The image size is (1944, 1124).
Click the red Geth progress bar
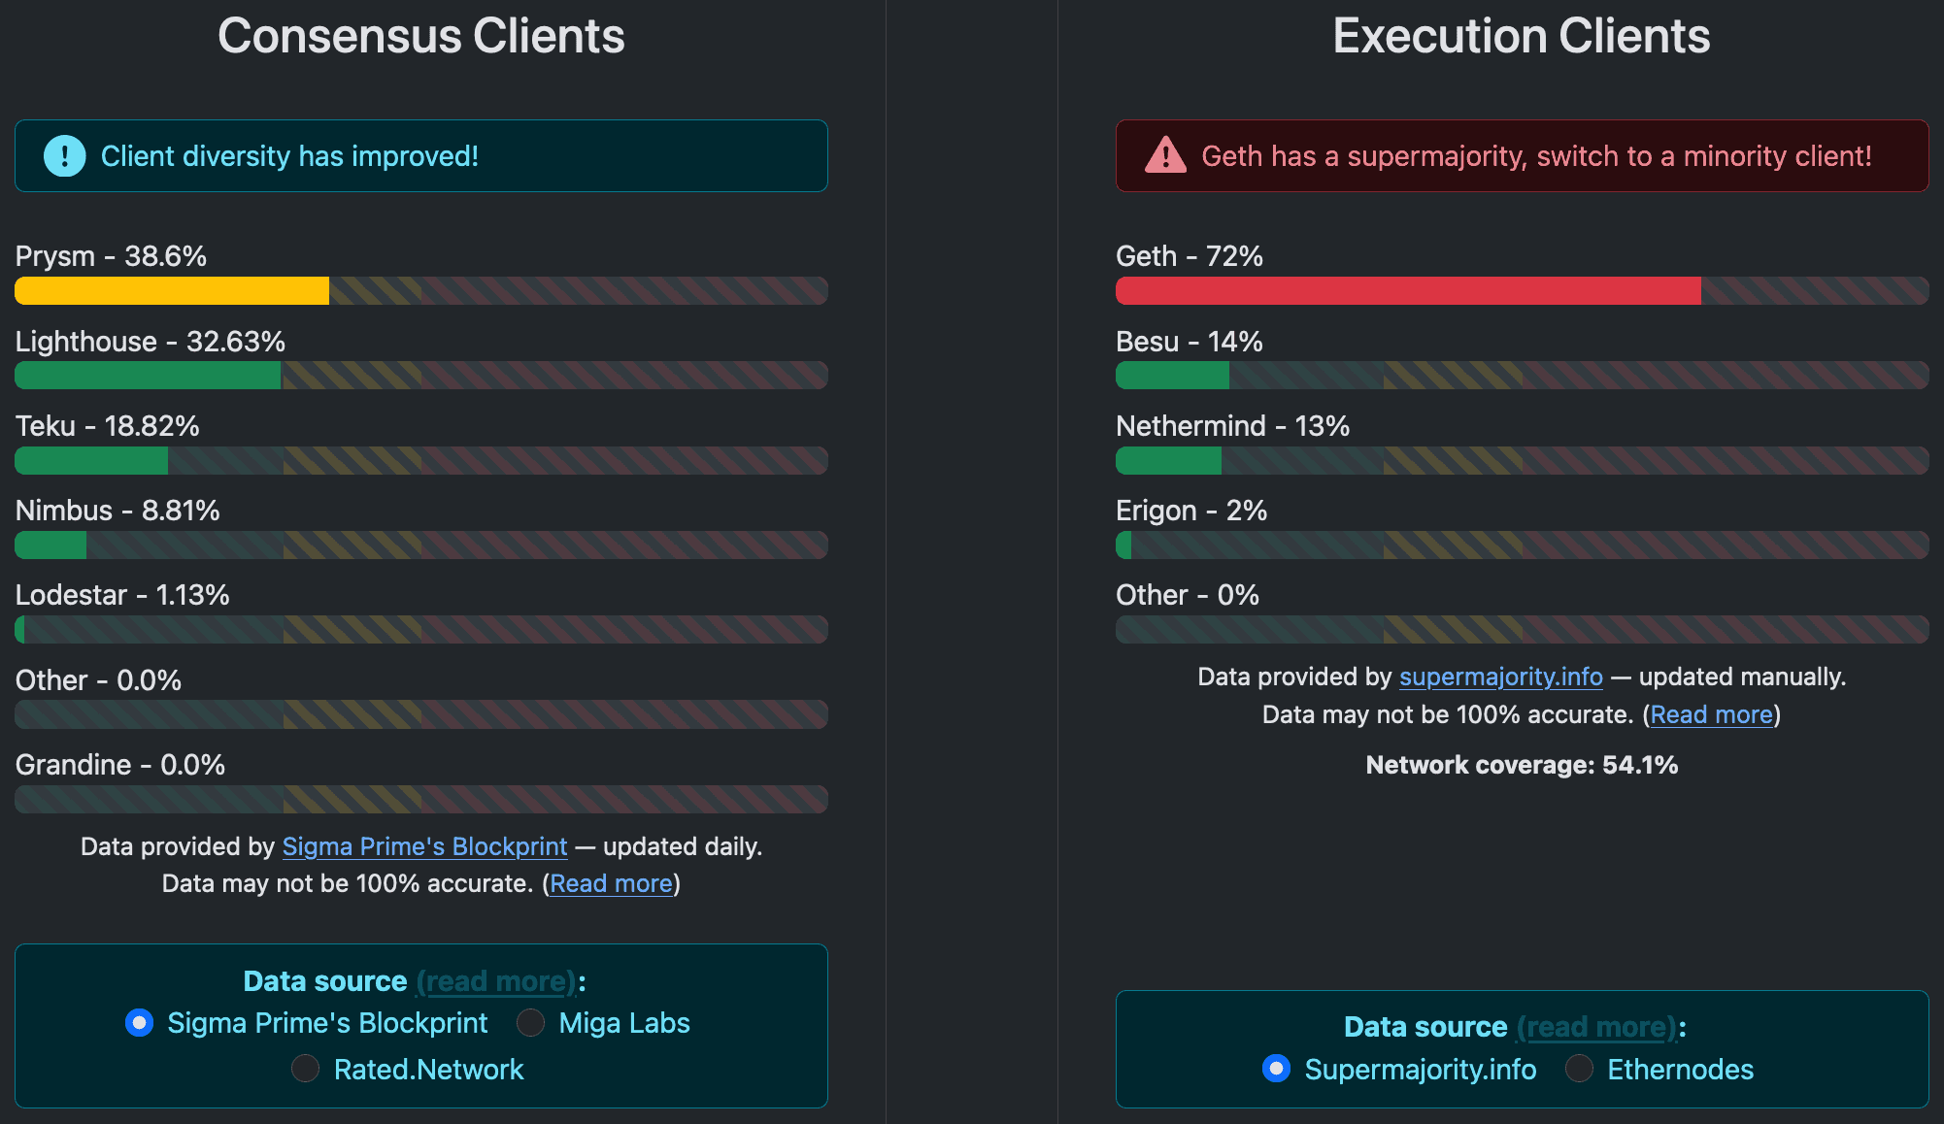pos(1408,290)
